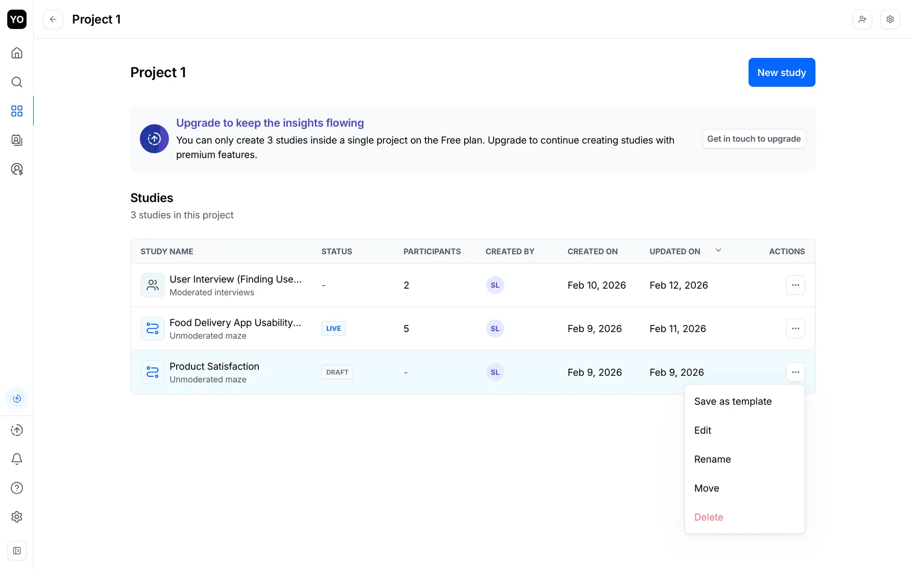Toggle the sidebar collapse panel button

point(17,551)
